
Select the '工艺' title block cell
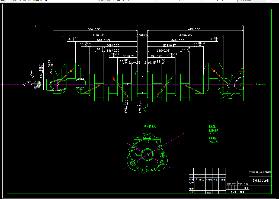191,192
